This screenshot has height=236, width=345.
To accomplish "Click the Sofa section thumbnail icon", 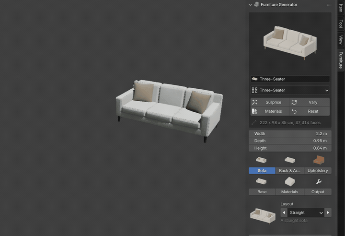I will (261, 160).
